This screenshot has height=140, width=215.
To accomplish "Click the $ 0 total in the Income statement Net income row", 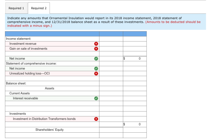I will tap(135, 58).
